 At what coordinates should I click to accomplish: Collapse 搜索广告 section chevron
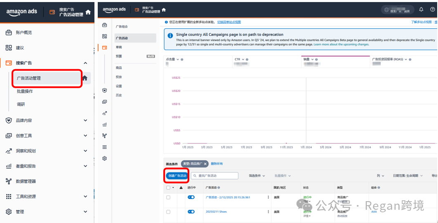(x=85, y=63)
